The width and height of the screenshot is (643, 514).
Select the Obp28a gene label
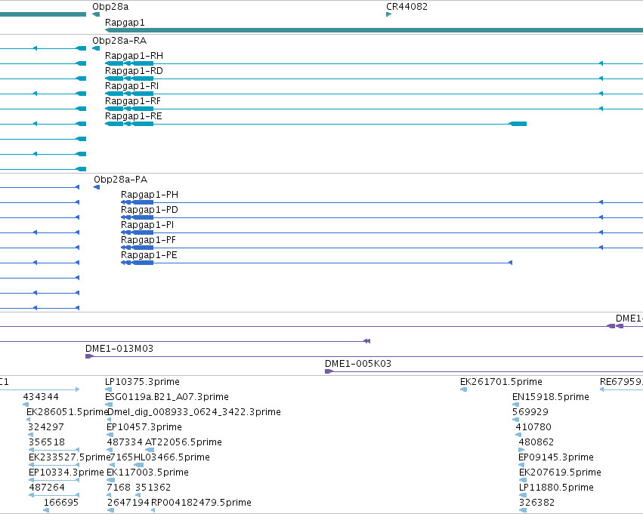coord(110,7)
